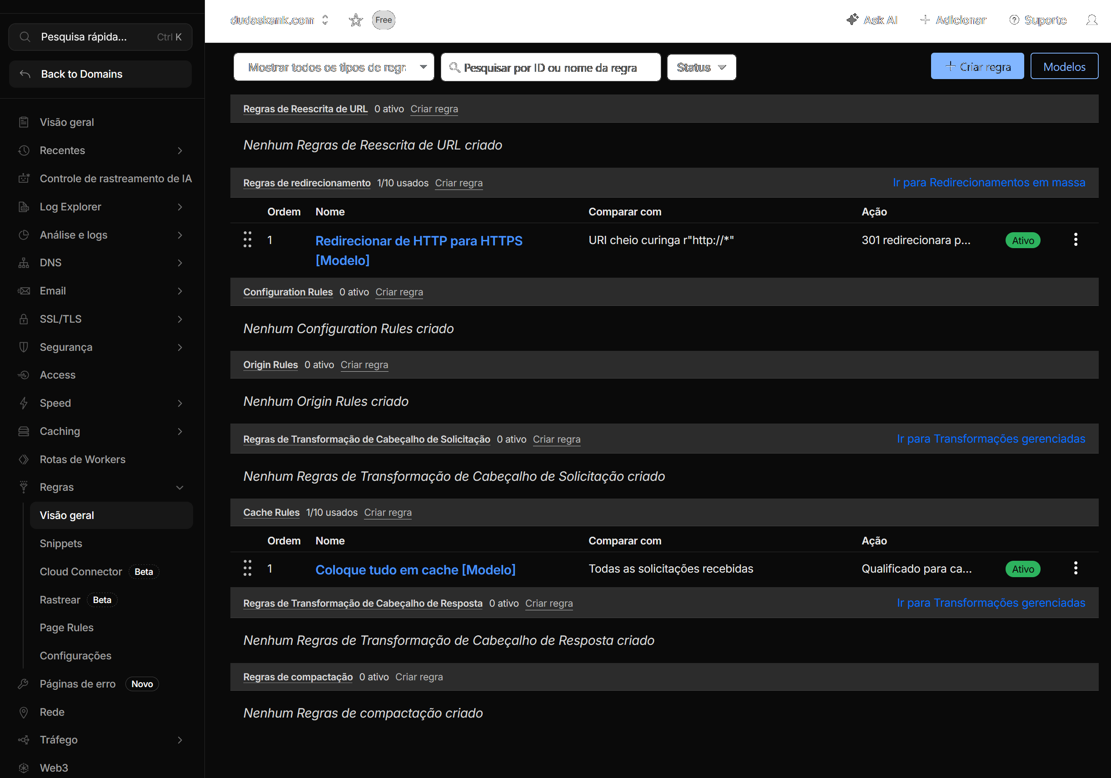Open Suporte help menu
The image size is (1111, 778).
pos(1037,20)
